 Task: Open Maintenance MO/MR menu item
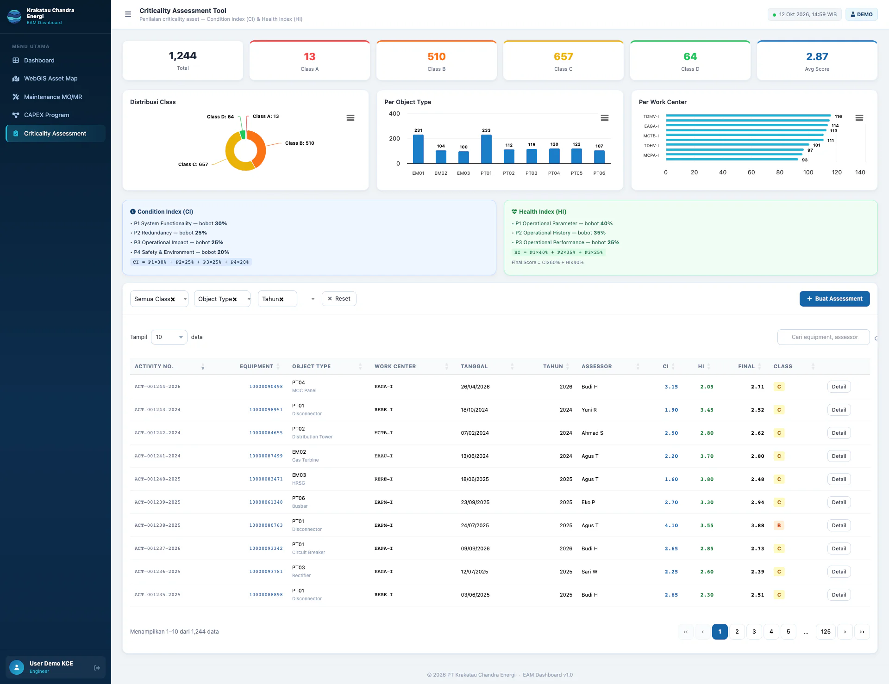tap(56, 97)
